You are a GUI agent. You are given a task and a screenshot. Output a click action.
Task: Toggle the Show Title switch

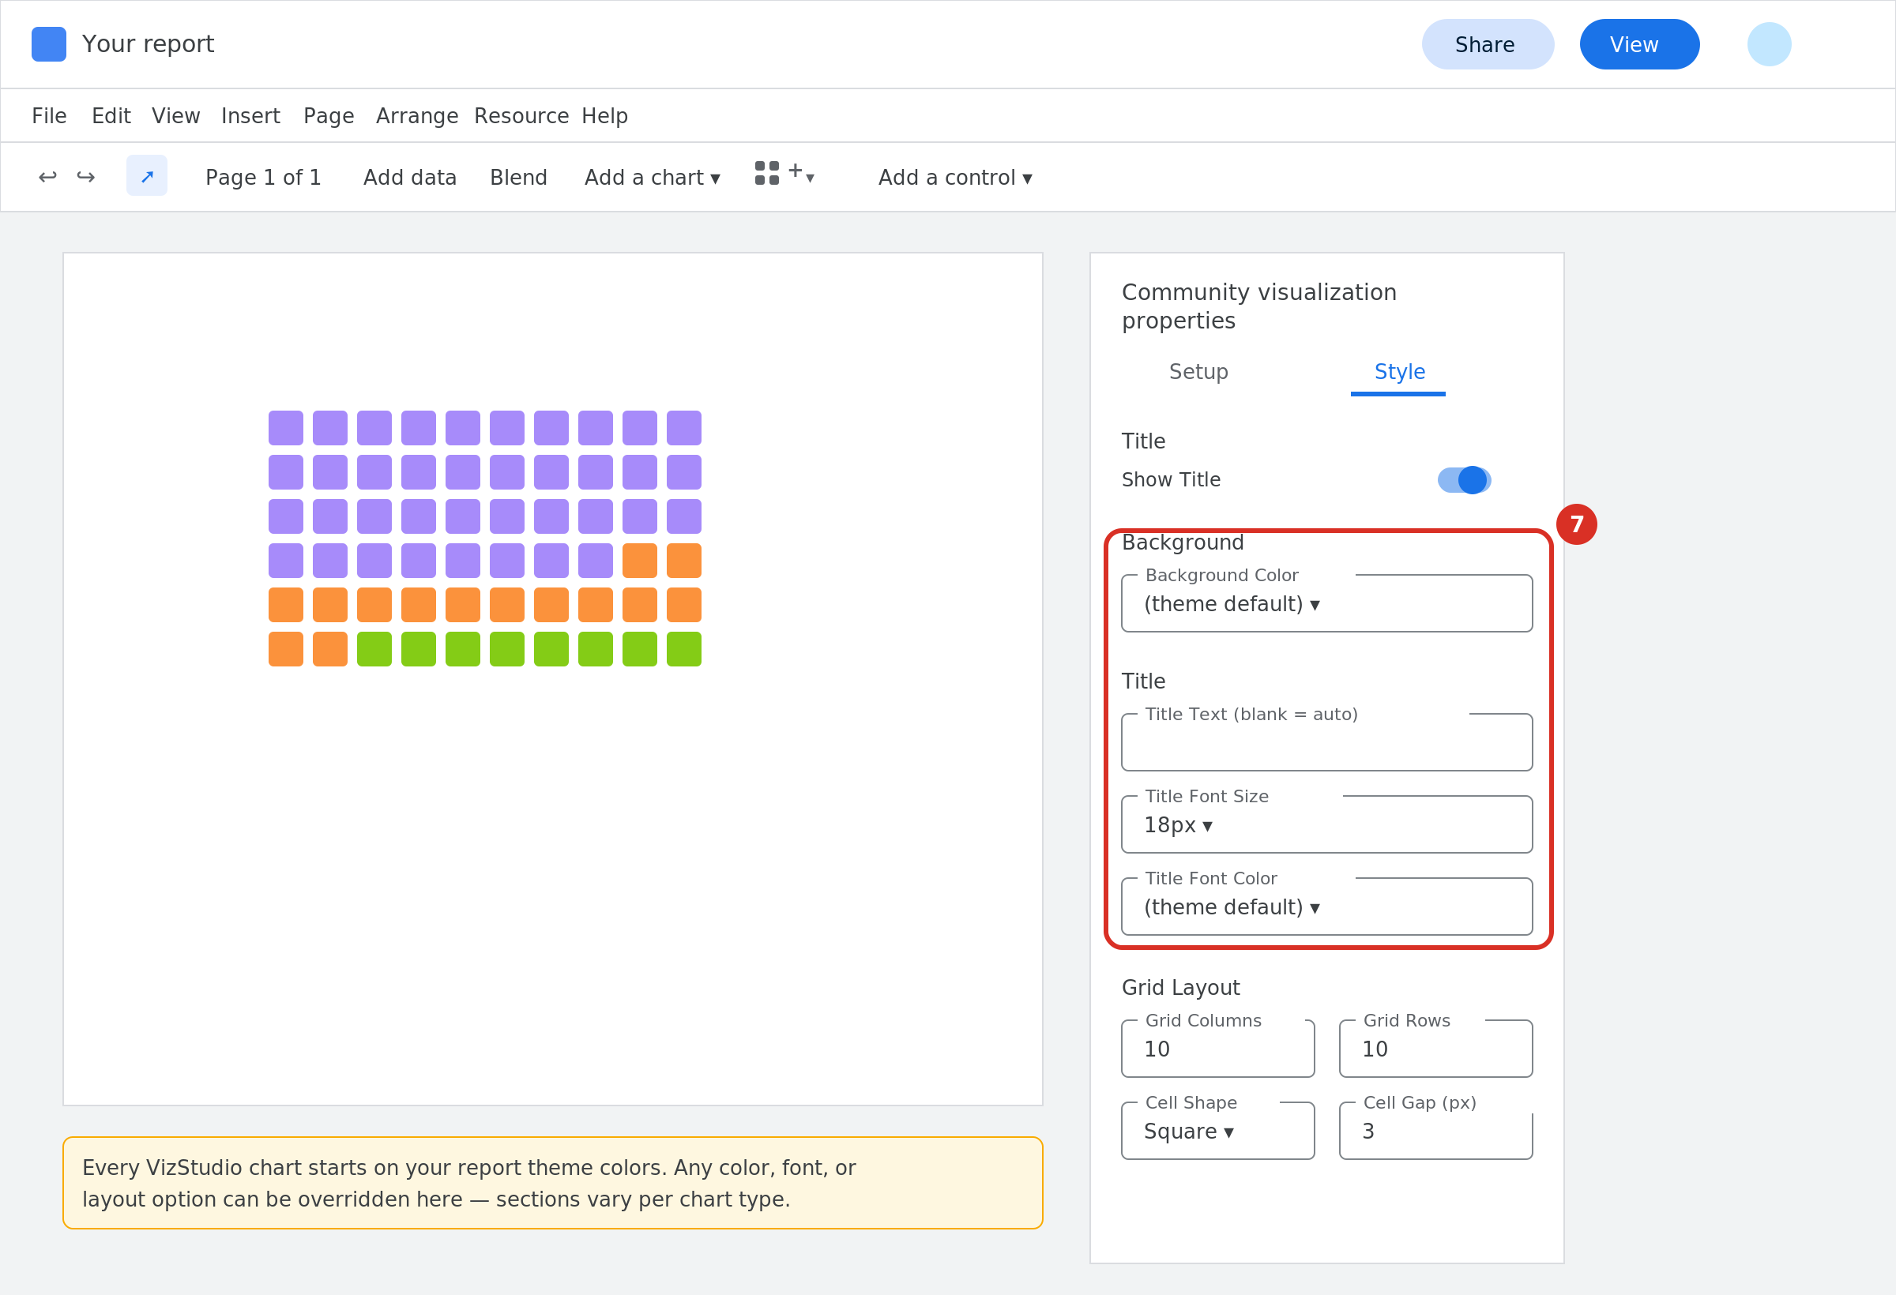(1465, 479)
